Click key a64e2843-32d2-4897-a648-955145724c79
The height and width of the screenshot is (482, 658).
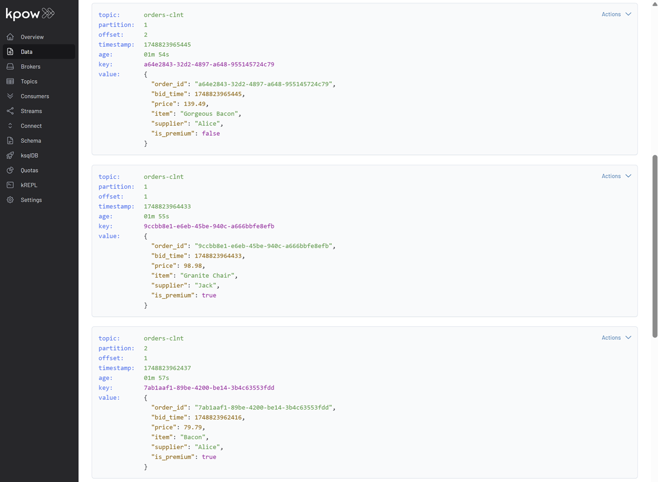[209, 64]
